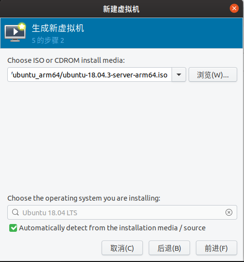244x262 pixels.
Task: Open the file browser with 浏览(W)... button
Action: 212,75
